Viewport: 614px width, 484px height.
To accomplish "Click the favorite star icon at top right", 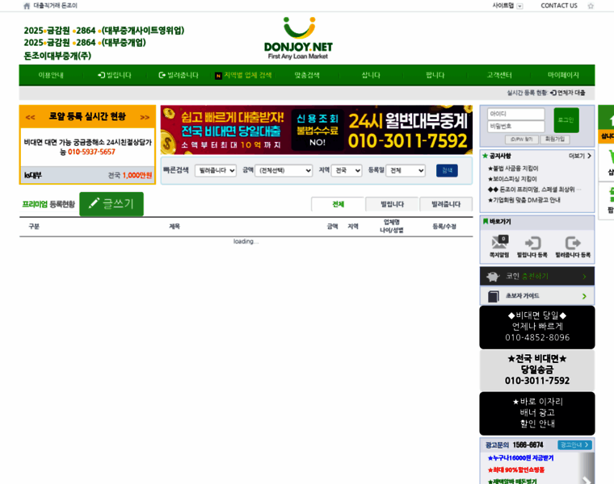I will (x=591, y=6).
